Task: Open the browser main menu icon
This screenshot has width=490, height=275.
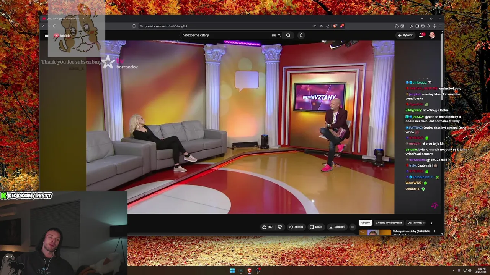Action: point(440,26)
